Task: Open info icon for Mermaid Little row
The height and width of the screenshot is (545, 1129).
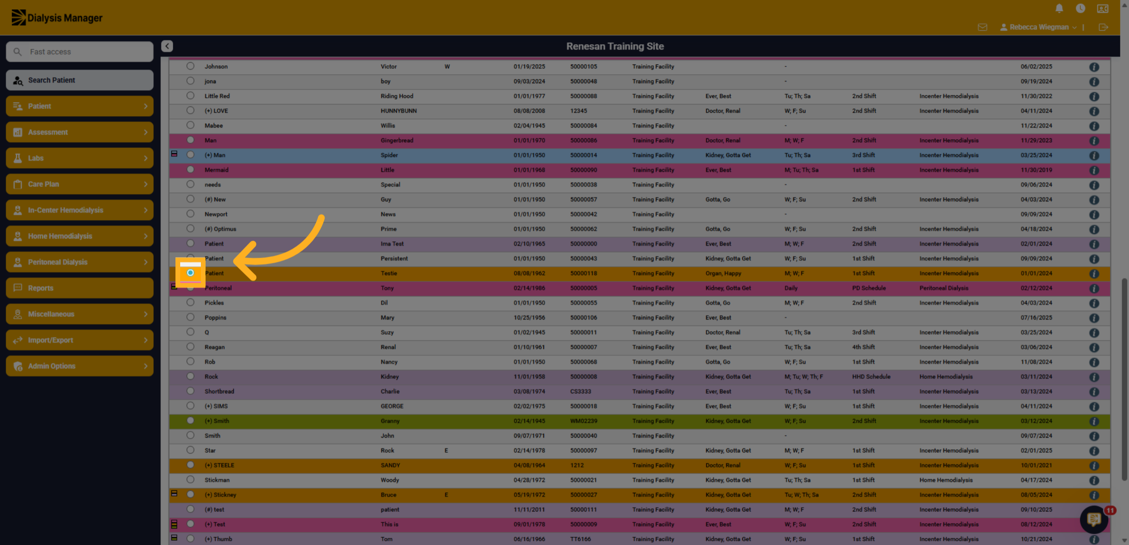Action: click(1094, 170)
